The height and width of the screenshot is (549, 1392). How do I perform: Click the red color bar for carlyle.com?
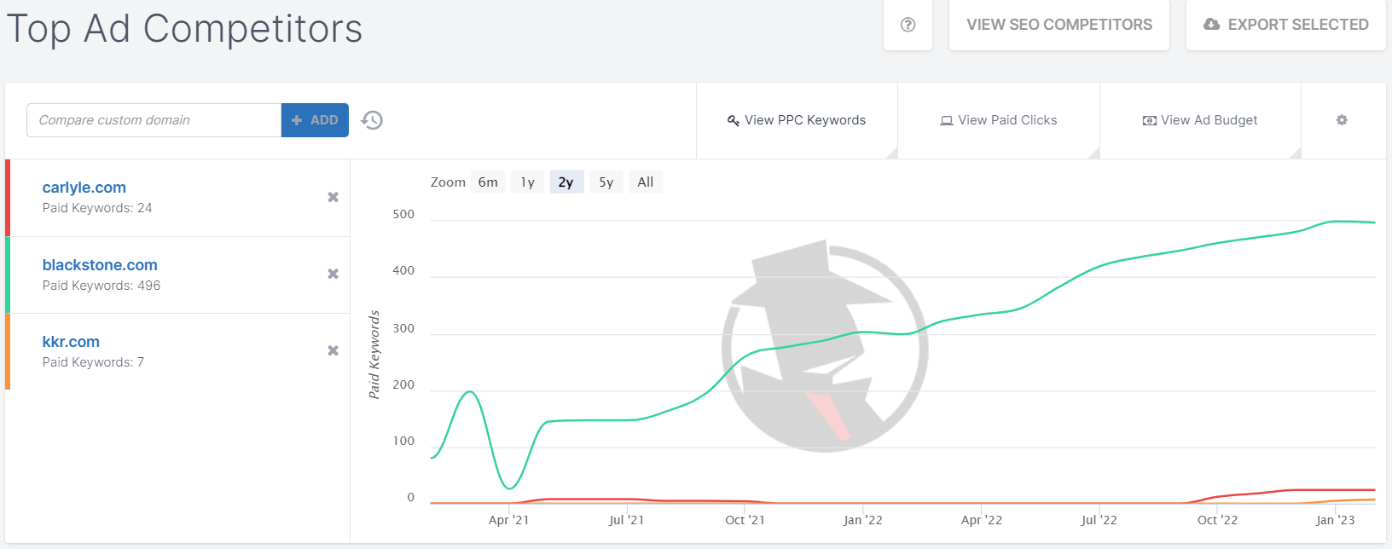coord(8,198)
